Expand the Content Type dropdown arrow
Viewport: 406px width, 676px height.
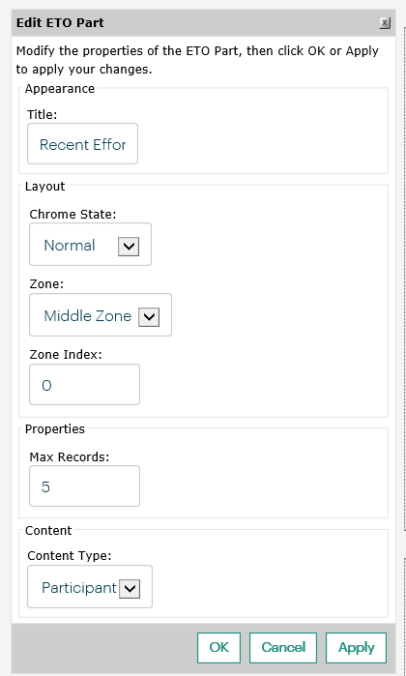click(x=130, y=589)
